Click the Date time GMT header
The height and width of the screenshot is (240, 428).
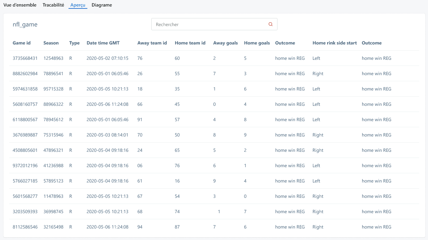(103, 43)
